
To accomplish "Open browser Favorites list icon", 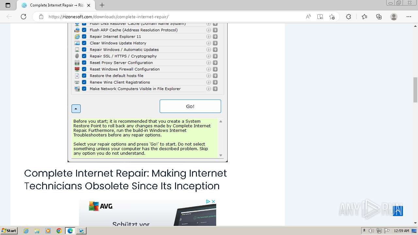I will pos(364,17).
